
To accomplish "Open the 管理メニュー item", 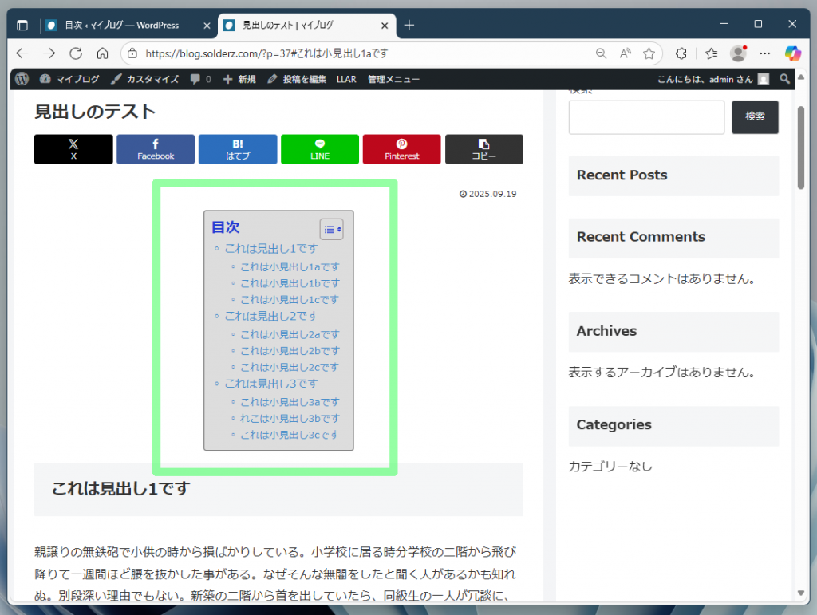I will coord(393,79).
